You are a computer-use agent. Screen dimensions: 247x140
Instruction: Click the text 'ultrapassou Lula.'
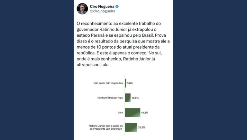93,65
